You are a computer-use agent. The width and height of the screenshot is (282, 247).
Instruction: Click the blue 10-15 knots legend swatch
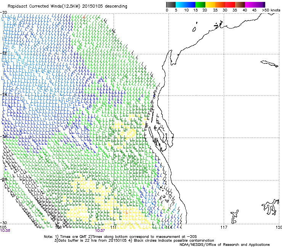click(x=191, y=5)
